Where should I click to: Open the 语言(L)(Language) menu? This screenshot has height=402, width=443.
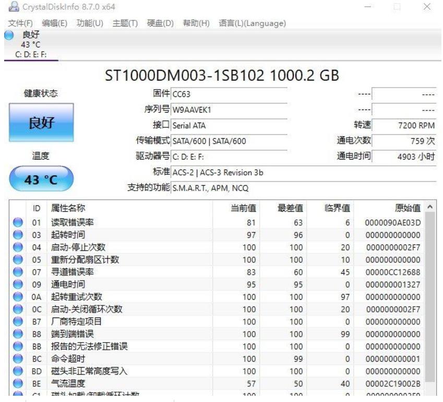(253, 23)
